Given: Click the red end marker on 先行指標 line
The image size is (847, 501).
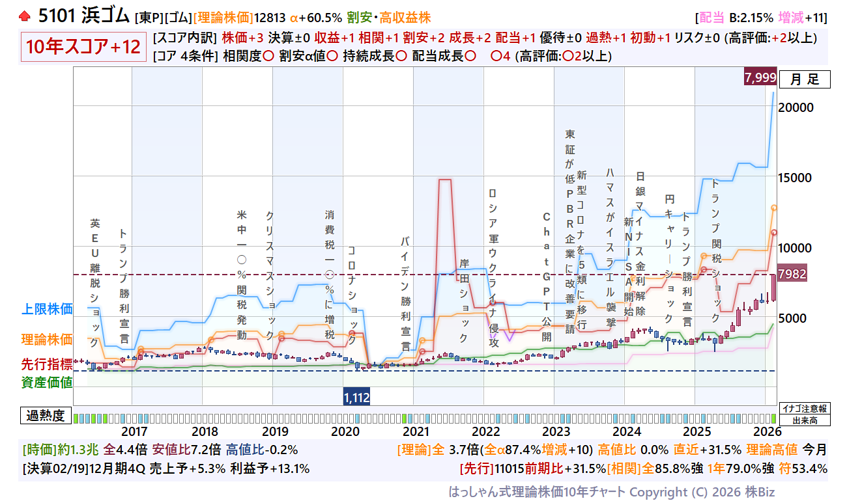Looking at the screenshot, I should pos(774,232).
